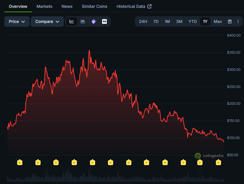
Task: Switch to the Markets tab
Action: (x=44, y=6)
